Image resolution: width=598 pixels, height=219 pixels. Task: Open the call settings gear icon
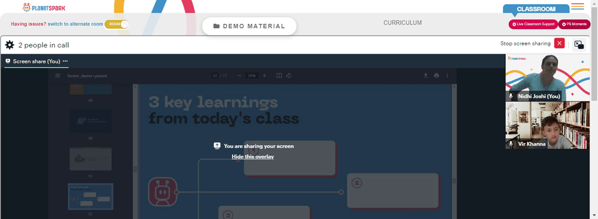click(10, 45)
